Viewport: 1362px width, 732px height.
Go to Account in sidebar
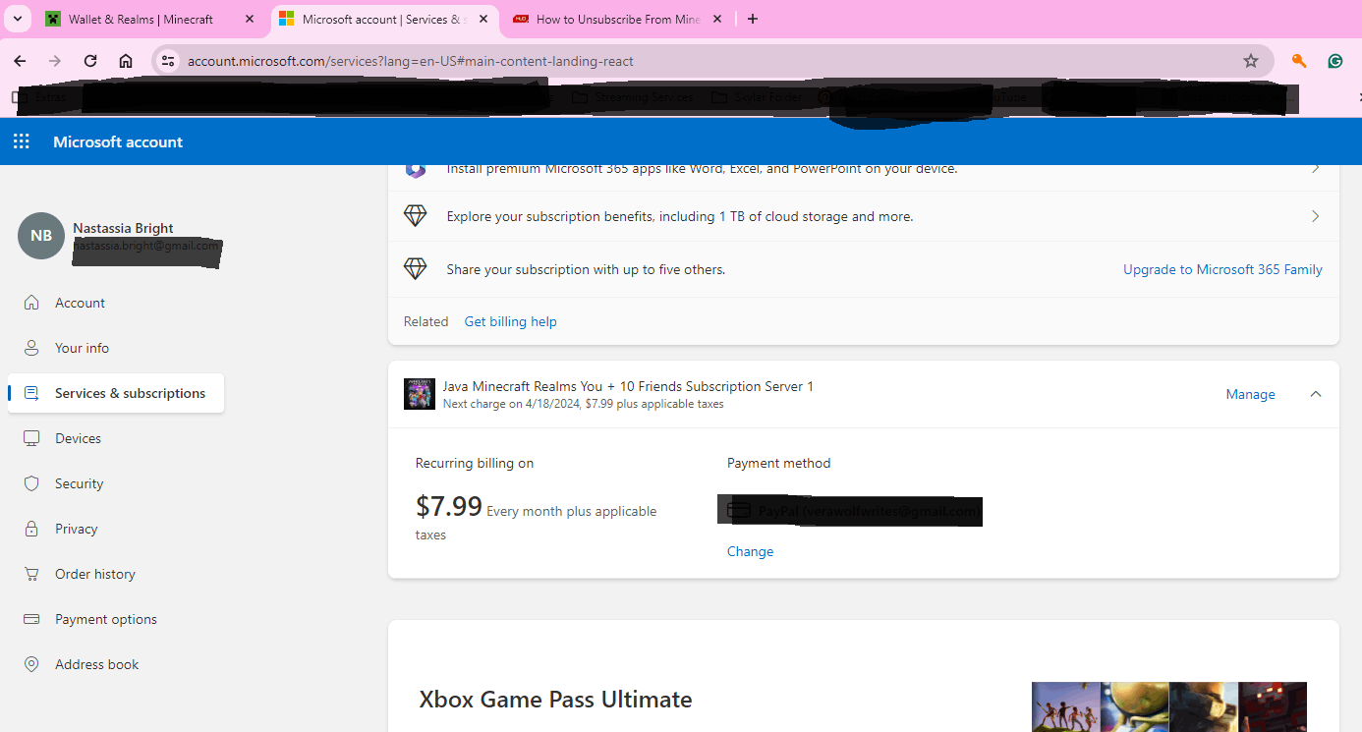click(116, 303)
